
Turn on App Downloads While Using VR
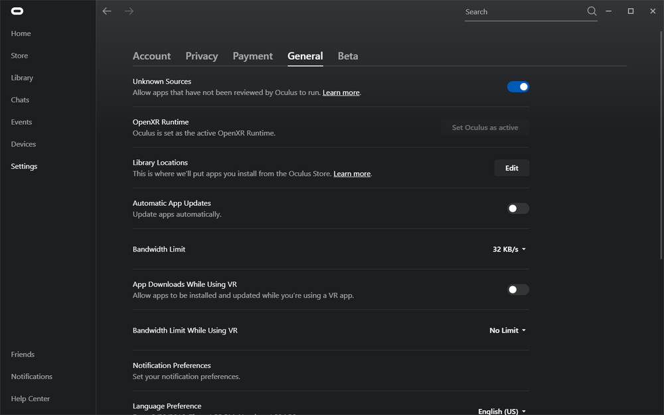tap(518, 290)
